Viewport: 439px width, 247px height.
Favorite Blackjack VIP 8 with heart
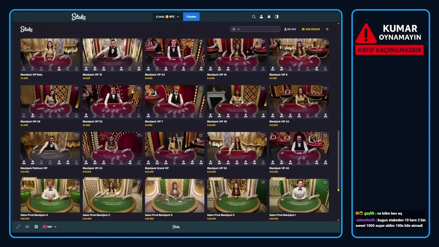[x=325, y=42]
